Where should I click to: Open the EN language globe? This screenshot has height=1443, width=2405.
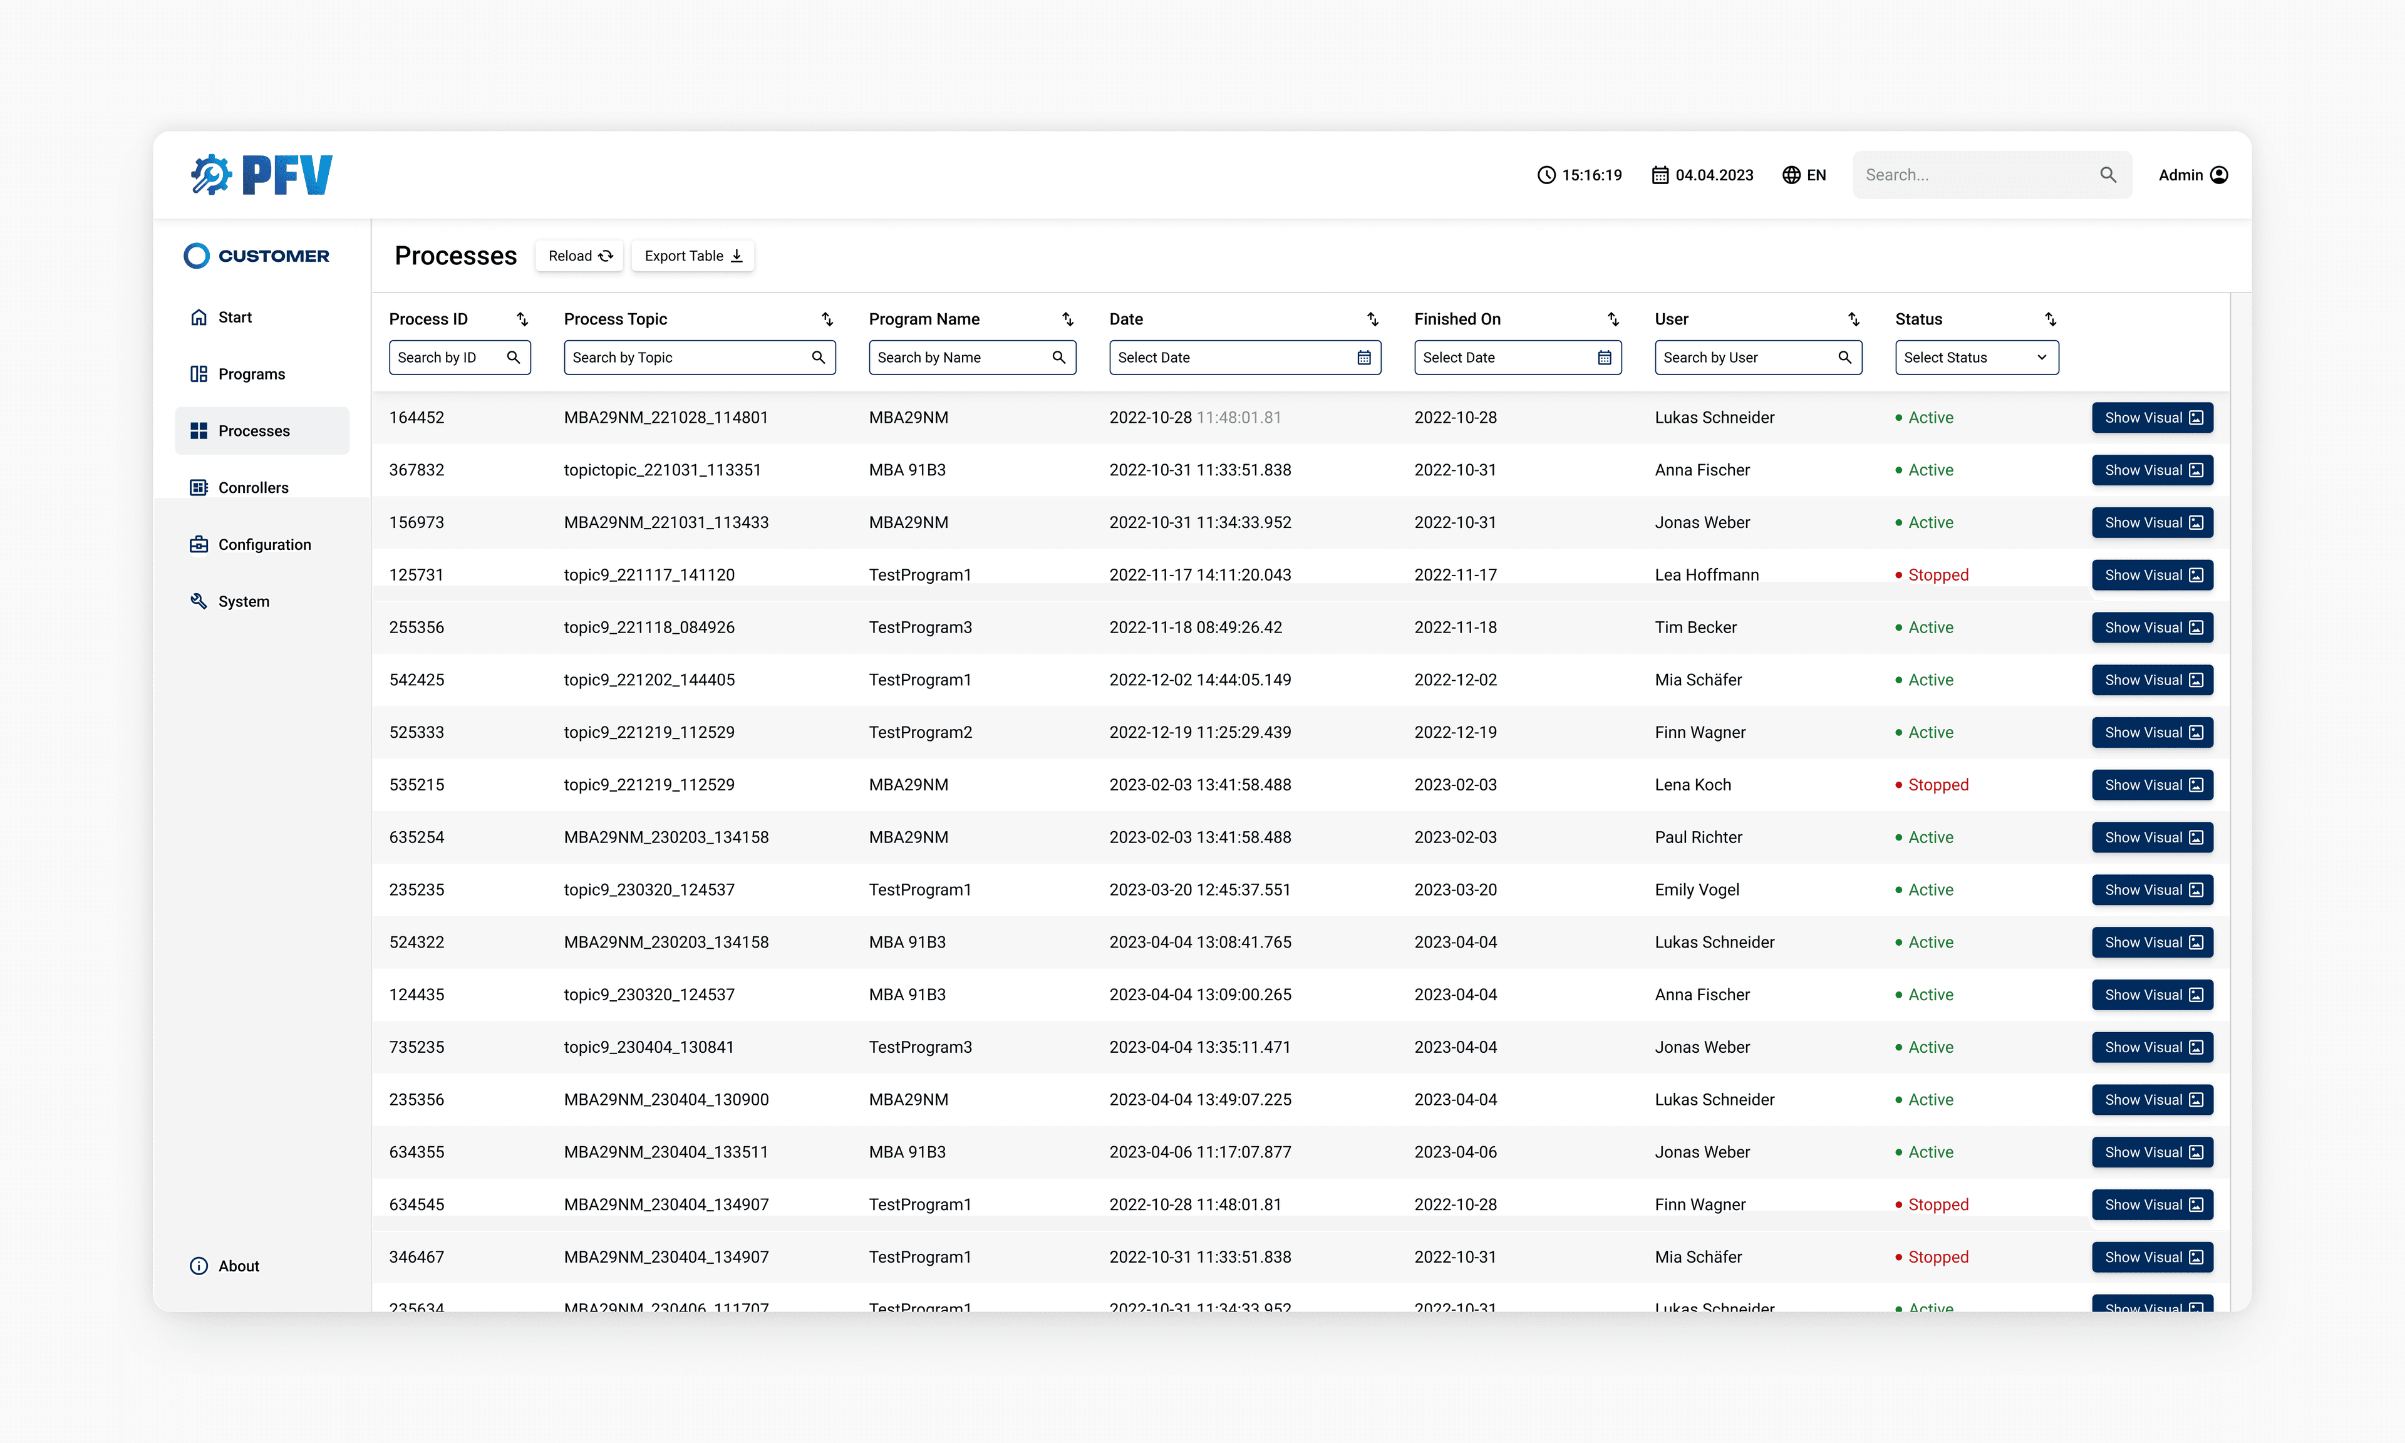pyautogui.click(x=1792, y=175)
